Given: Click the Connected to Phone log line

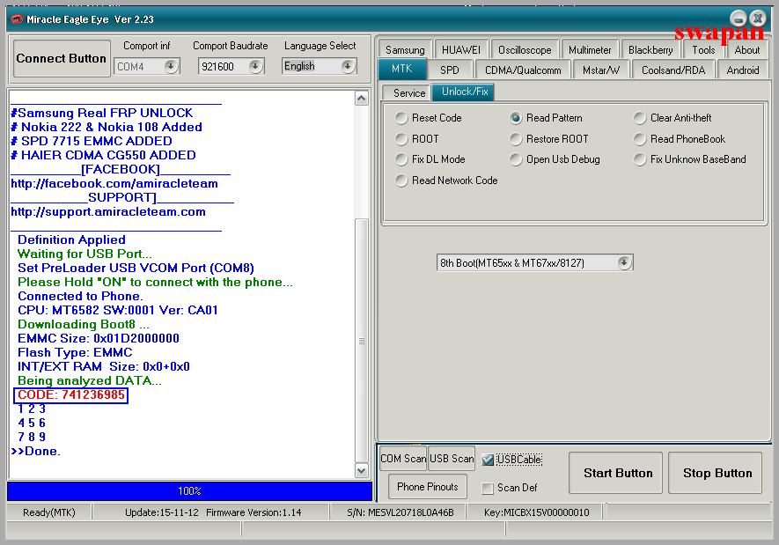Looking at the screenshot, I should click(80, 297).
